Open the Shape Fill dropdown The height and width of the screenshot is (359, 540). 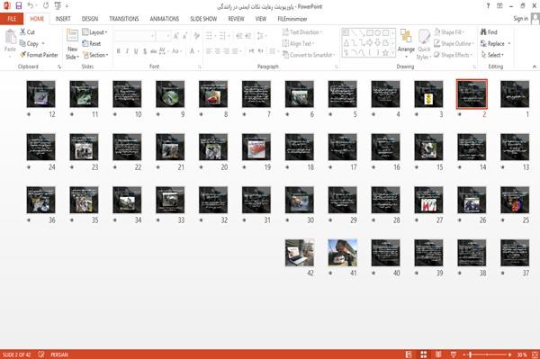pyautogui.click(x=449, y=32)
